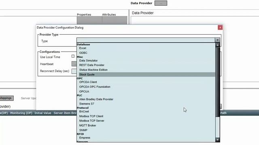Click the scroll up arrow of list
259x145 pixels.
pyautogui.click(x=218, y=45)
